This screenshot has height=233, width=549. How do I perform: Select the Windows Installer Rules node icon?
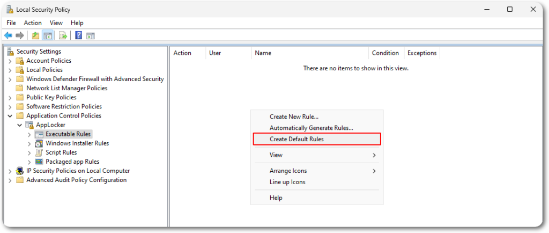coord(39,143)
